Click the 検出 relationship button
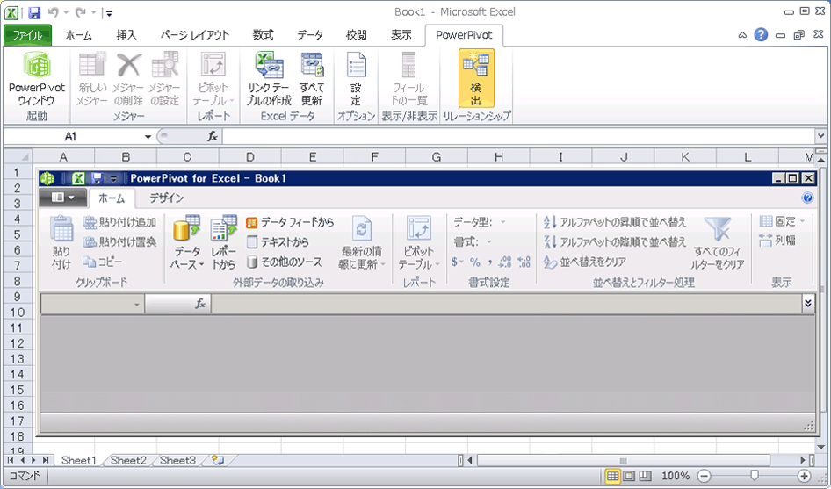The width and height of the screenshot is (831, 489). [475, 76]
